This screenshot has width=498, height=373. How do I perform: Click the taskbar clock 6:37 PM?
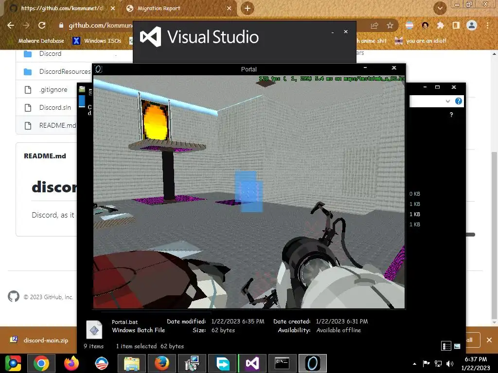pos(476,359)
